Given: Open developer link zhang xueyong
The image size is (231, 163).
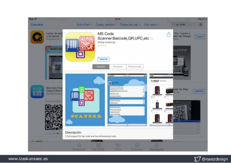Looking at the screenshot, I should [107, 42].
